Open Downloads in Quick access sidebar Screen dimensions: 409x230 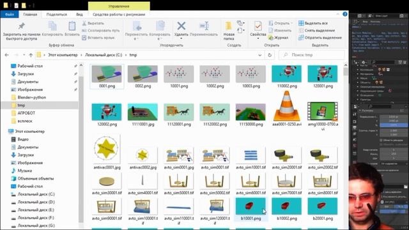tap(26, 74)
